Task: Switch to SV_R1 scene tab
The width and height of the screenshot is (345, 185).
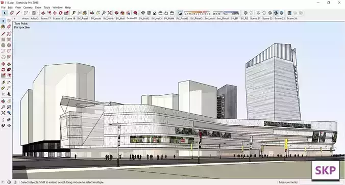Action: (234, 19)
